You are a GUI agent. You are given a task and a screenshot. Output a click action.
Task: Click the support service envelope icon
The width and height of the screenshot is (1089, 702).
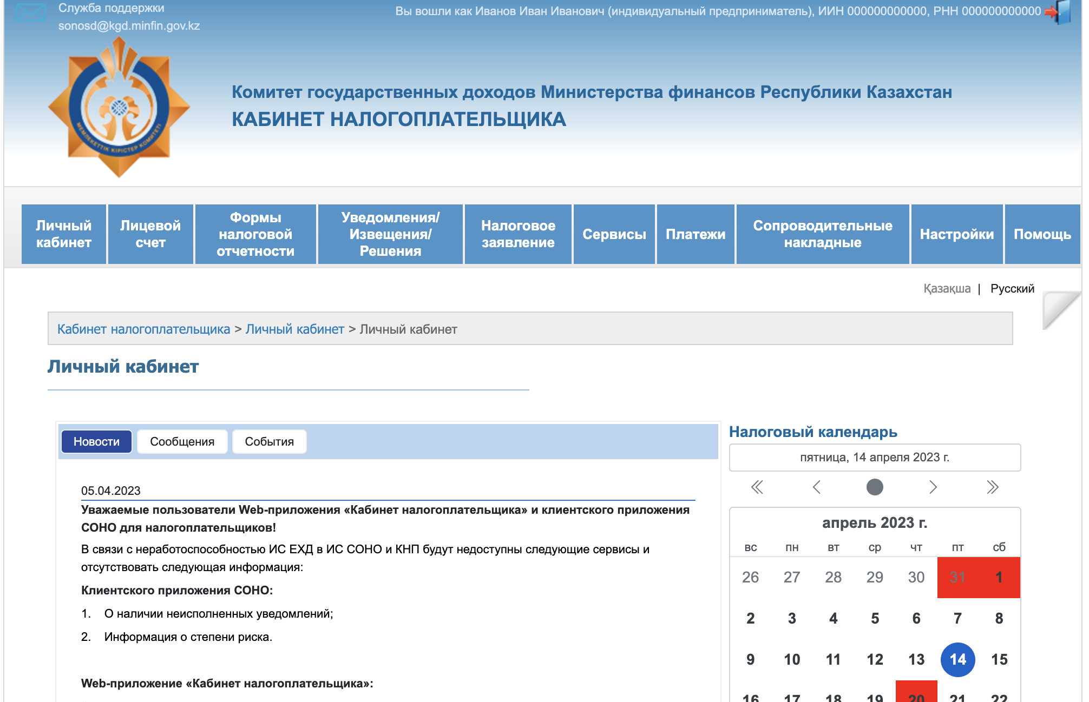click(x=30, y=12)
